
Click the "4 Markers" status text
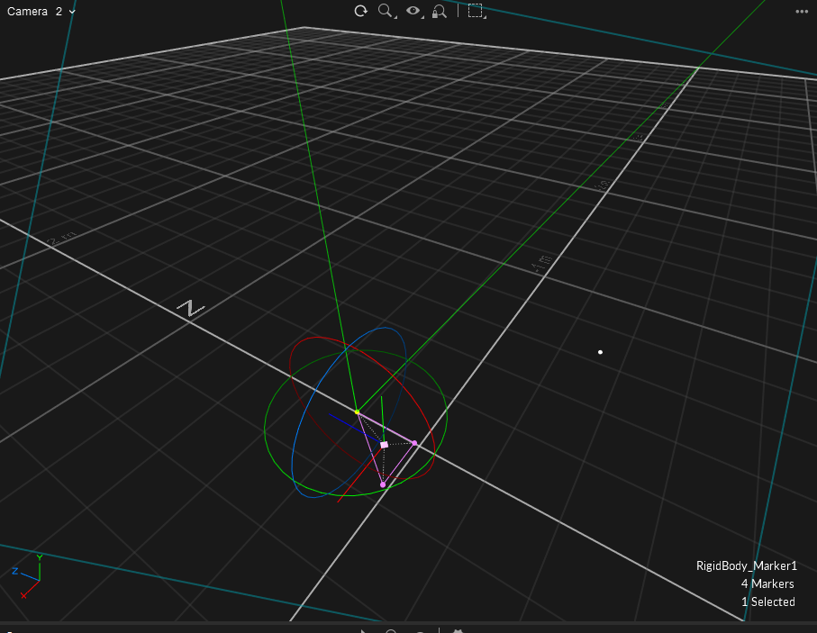767,584
